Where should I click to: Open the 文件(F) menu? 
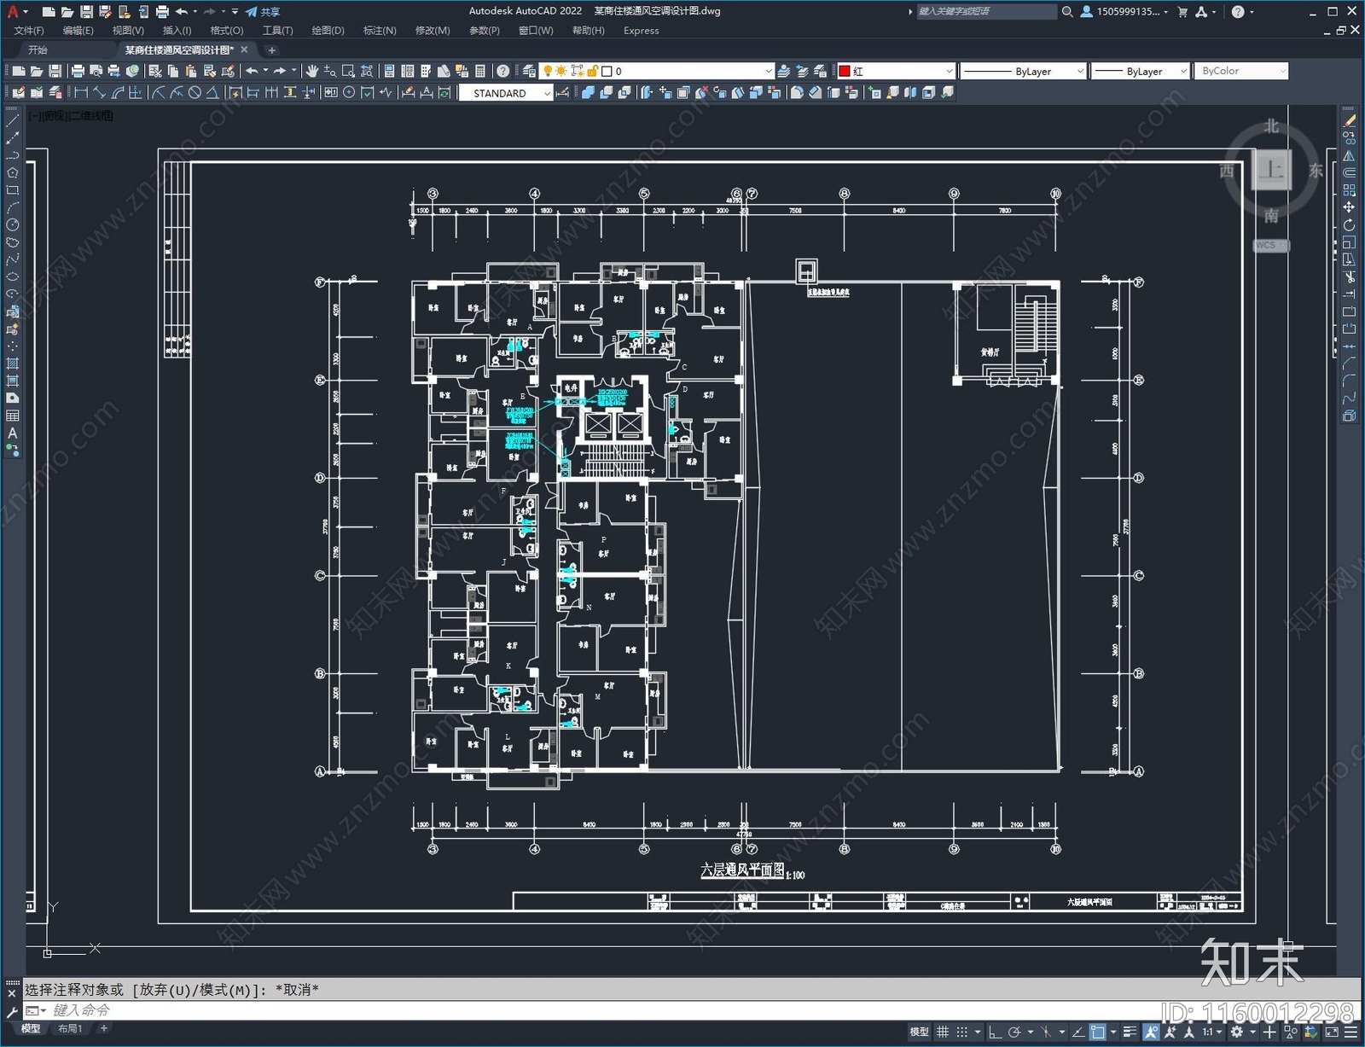[x=29, y=31]
